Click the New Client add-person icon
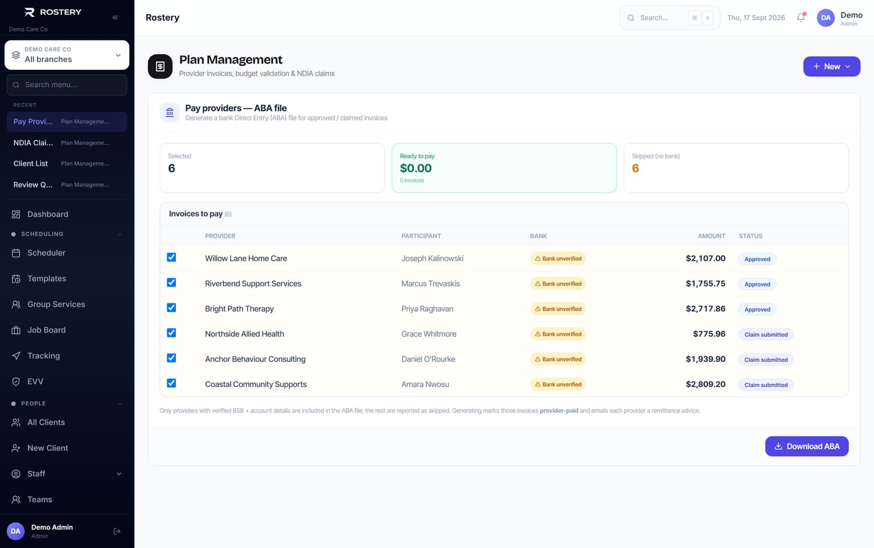 (x=16, y=448)
